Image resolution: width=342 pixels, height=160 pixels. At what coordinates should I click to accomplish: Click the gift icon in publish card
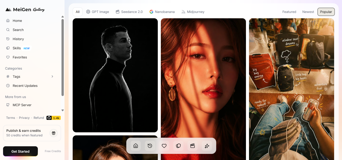(x=54, y=133)
